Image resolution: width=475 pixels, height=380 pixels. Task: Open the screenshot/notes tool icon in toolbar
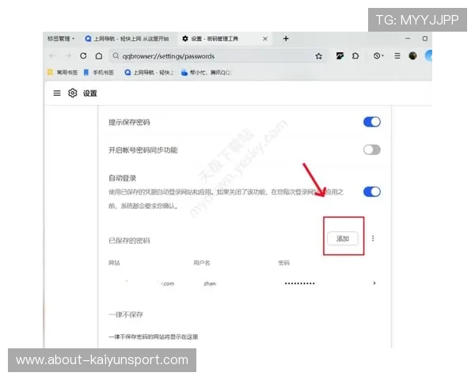(x=340, y=55)
